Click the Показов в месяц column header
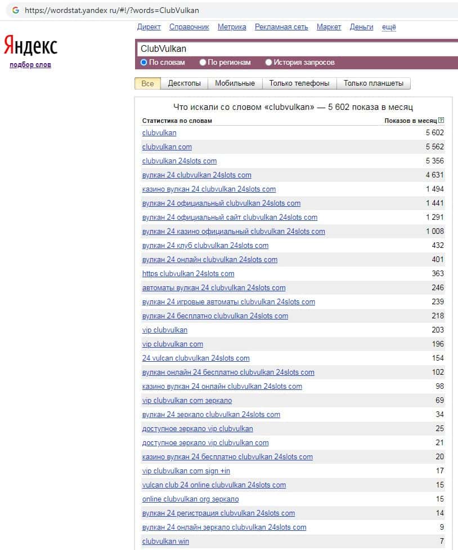The image size is (458, 550). [411, 121]
